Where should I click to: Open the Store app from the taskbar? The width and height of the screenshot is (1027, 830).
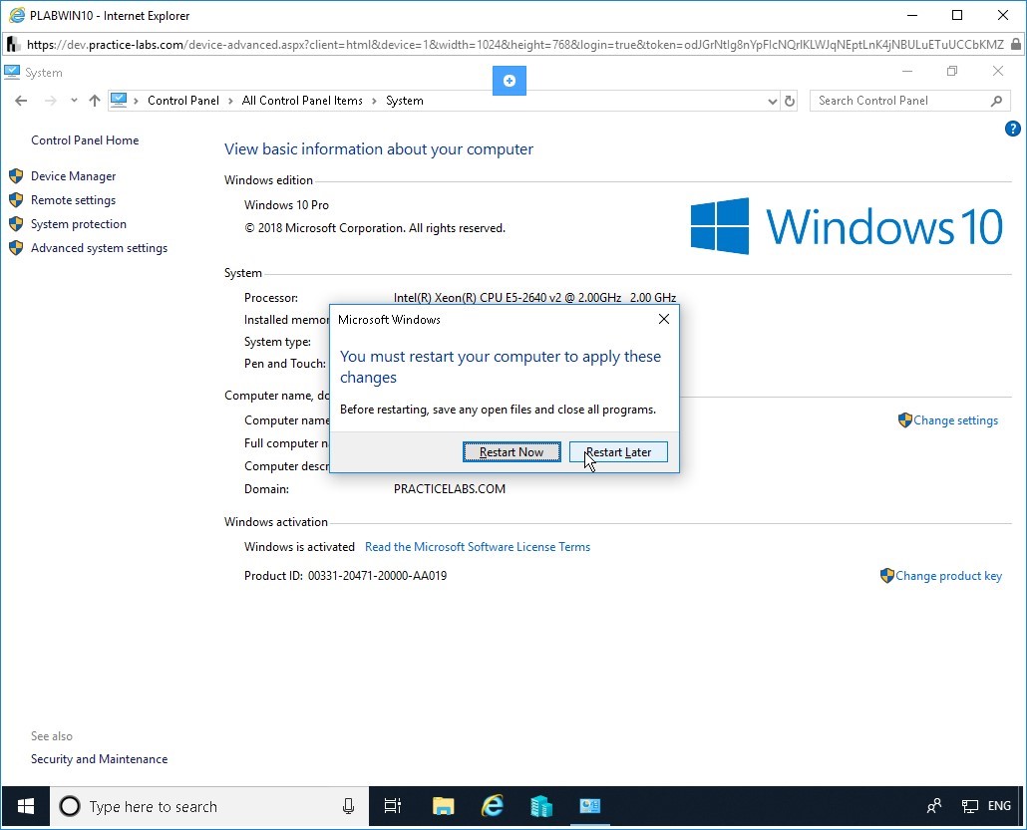(x=541, y=806)
